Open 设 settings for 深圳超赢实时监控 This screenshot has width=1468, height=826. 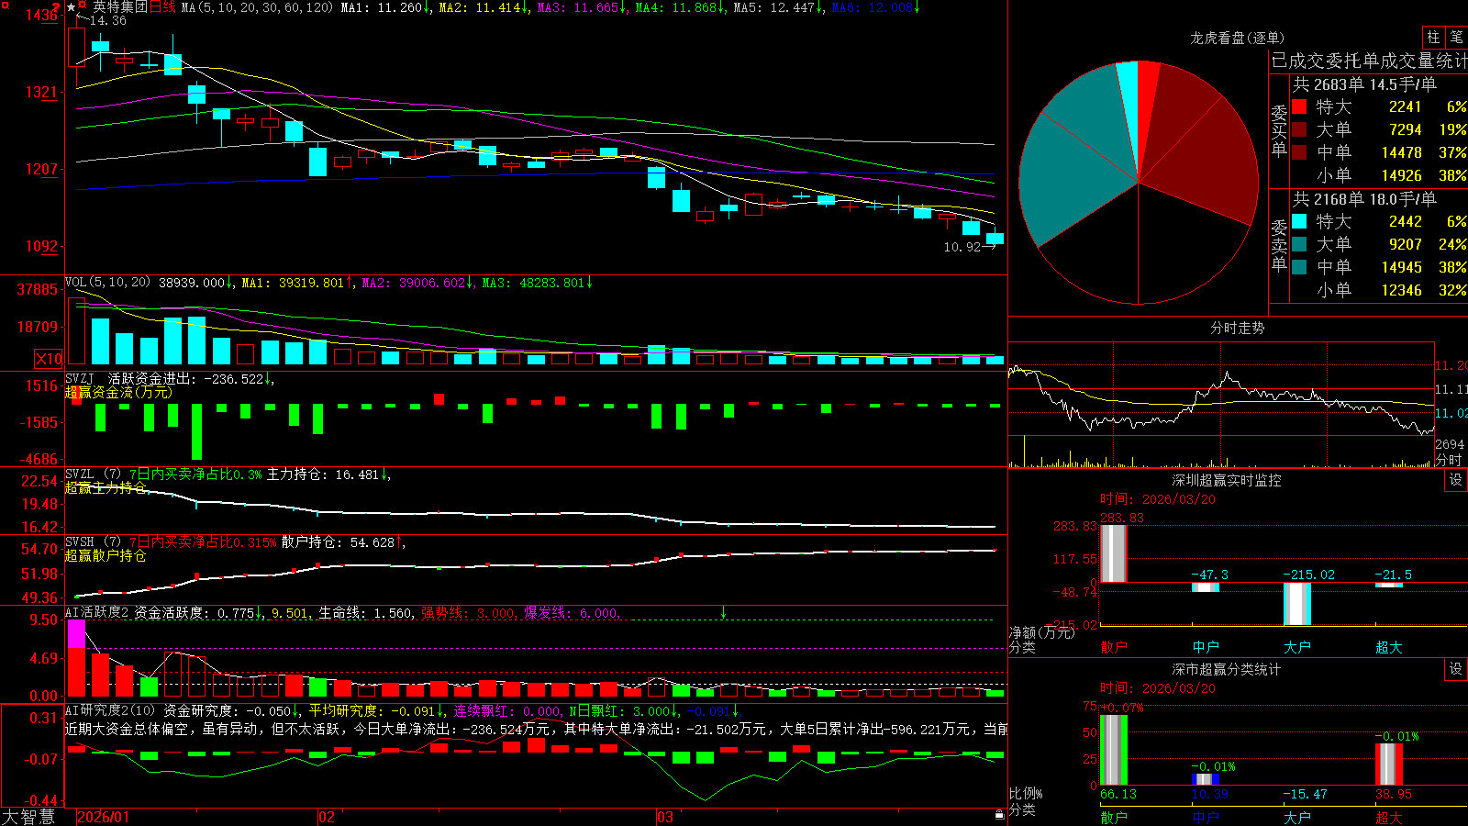click(1455, 480)
